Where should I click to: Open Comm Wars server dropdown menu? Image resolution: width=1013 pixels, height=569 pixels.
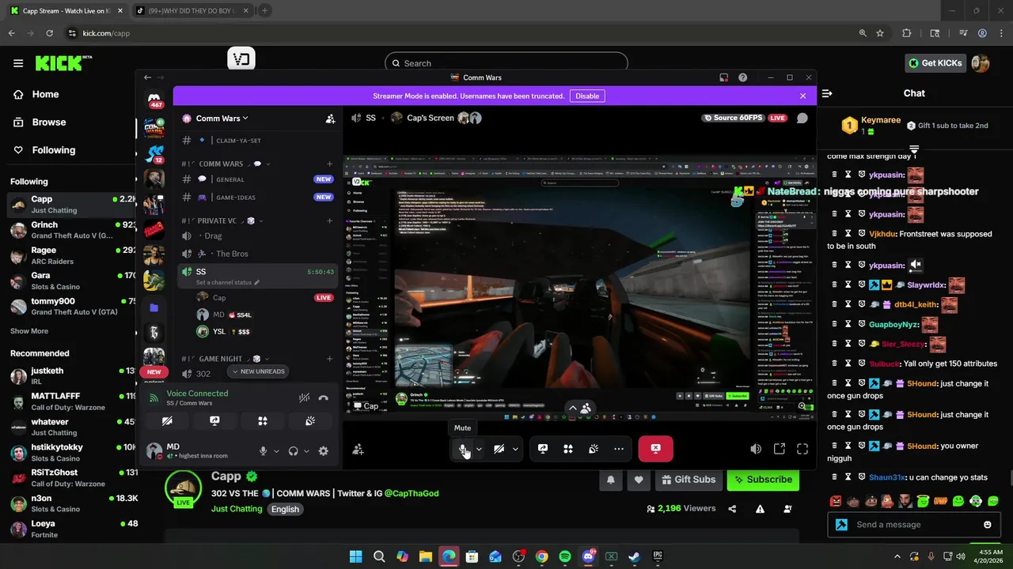pos(222,119)
